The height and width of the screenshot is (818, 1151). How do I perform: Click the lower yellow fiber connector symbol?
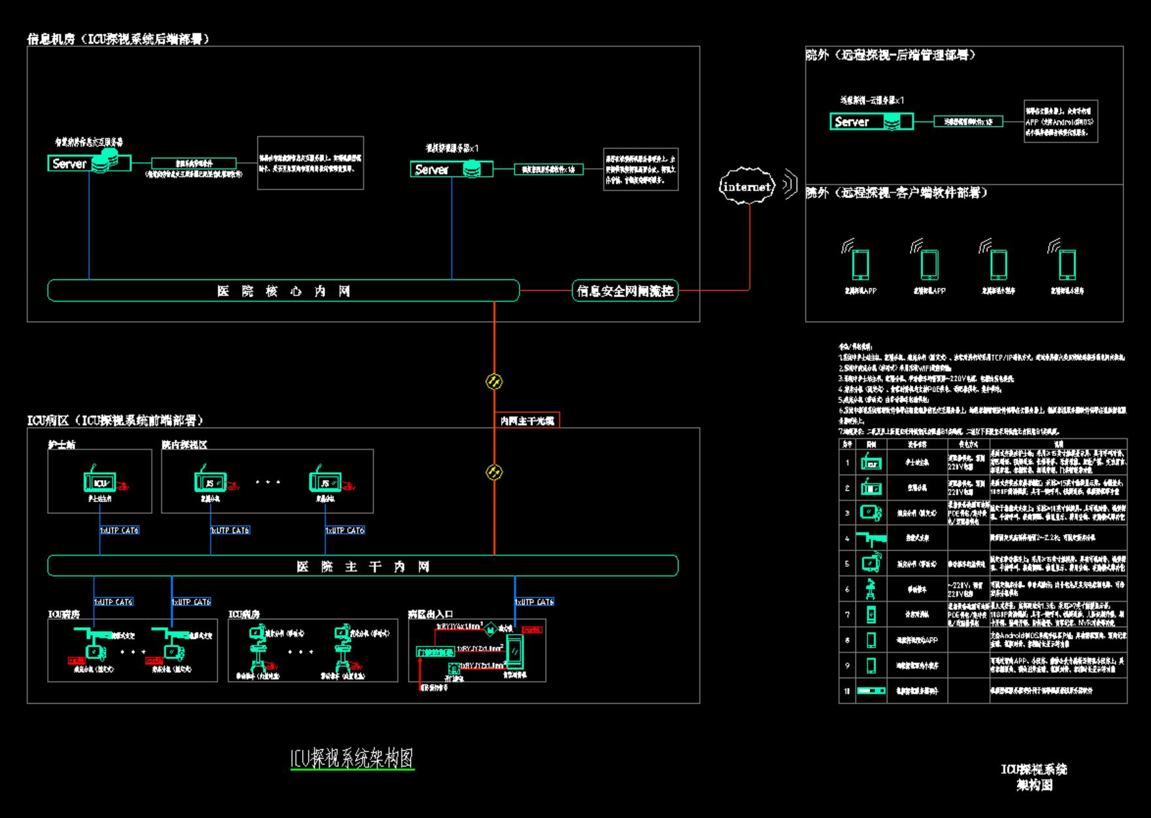click(x=494, y=471)
